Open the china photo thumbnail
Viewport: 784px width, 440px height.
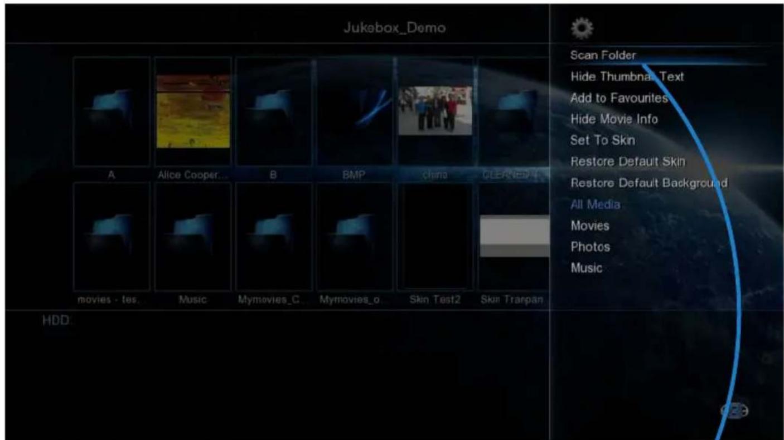(435, 111)
